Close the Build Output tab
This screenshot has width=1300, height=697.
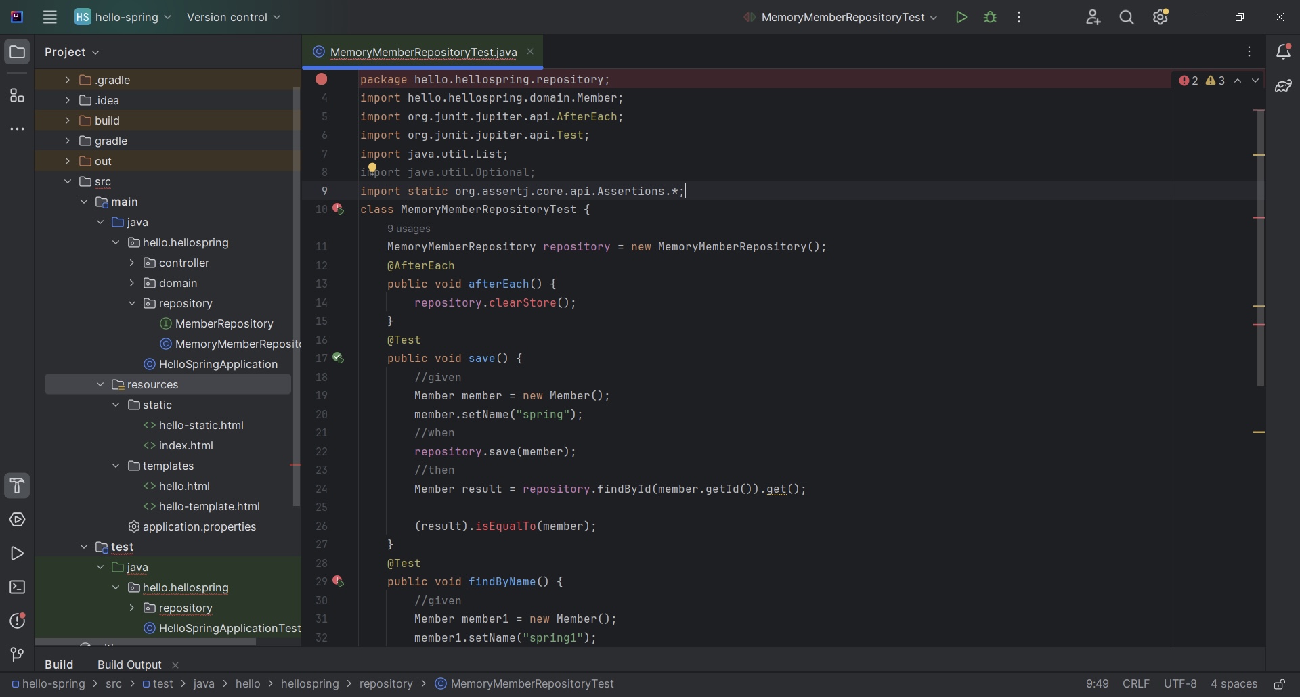coord(175,665)
